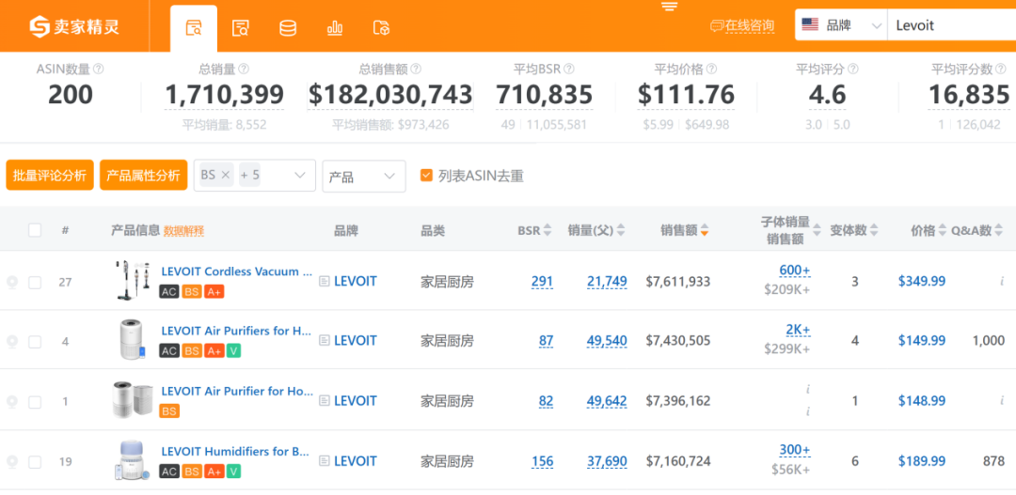The image size is (1016, 495).
Task: Open LEVOIT Air Purifiers for H... link
Action: click(x=236, y=331)
